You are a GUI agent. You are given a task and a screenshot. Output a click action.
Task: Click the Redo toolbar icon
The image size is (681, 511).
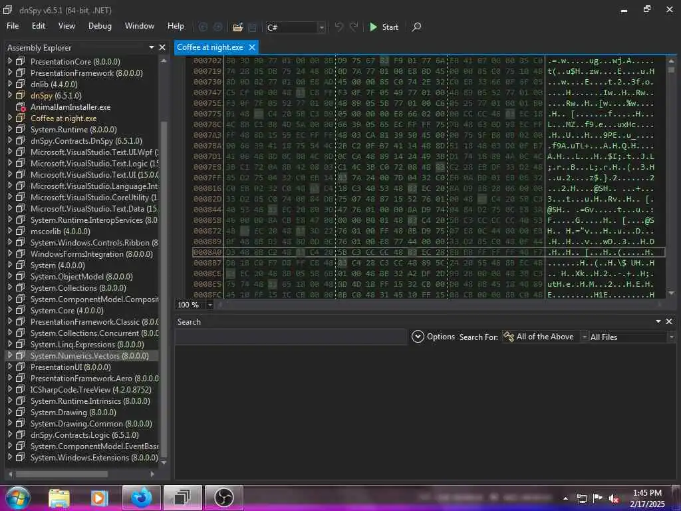(354, 27)
